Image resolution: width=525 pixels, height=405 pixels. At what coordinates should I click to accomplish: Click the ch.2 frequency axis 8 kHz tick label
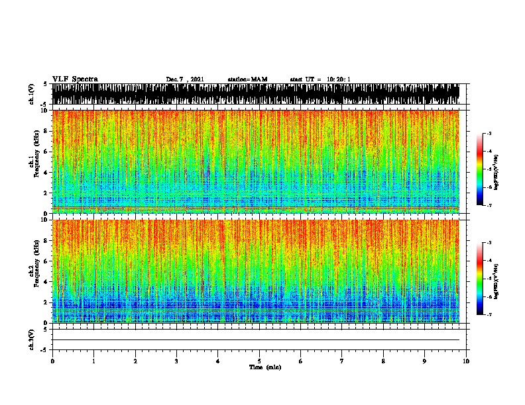coord(46,240)
